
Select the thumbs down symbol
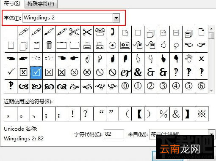(176, 46)
